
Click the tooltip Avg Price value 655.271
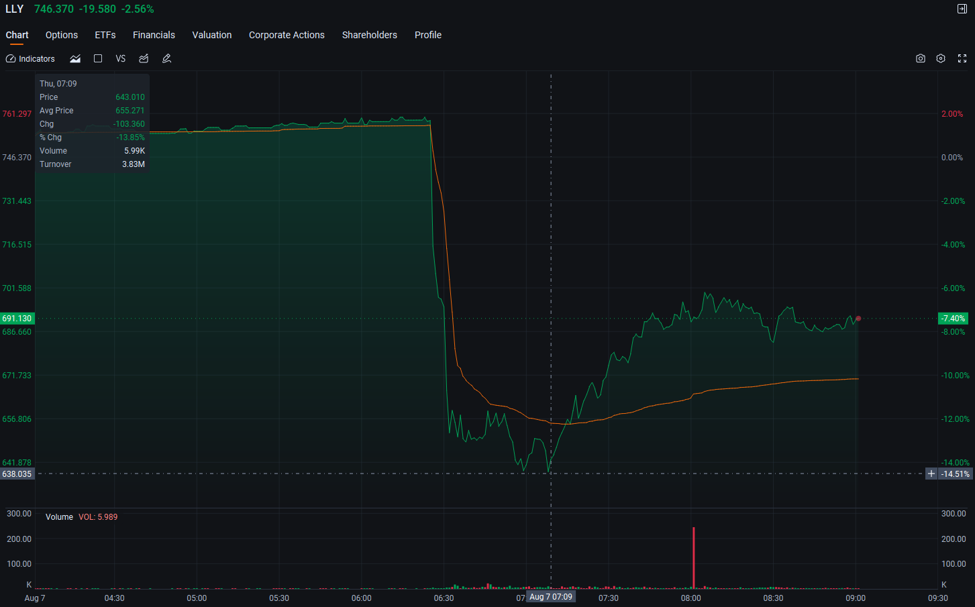130,111
